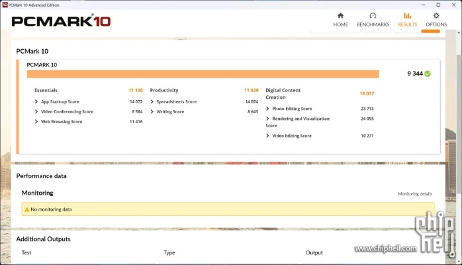Viewport: 462px width, 265px height.
Task: Click the PCMark 10 title bar app icon
Action: pos(4,4)
